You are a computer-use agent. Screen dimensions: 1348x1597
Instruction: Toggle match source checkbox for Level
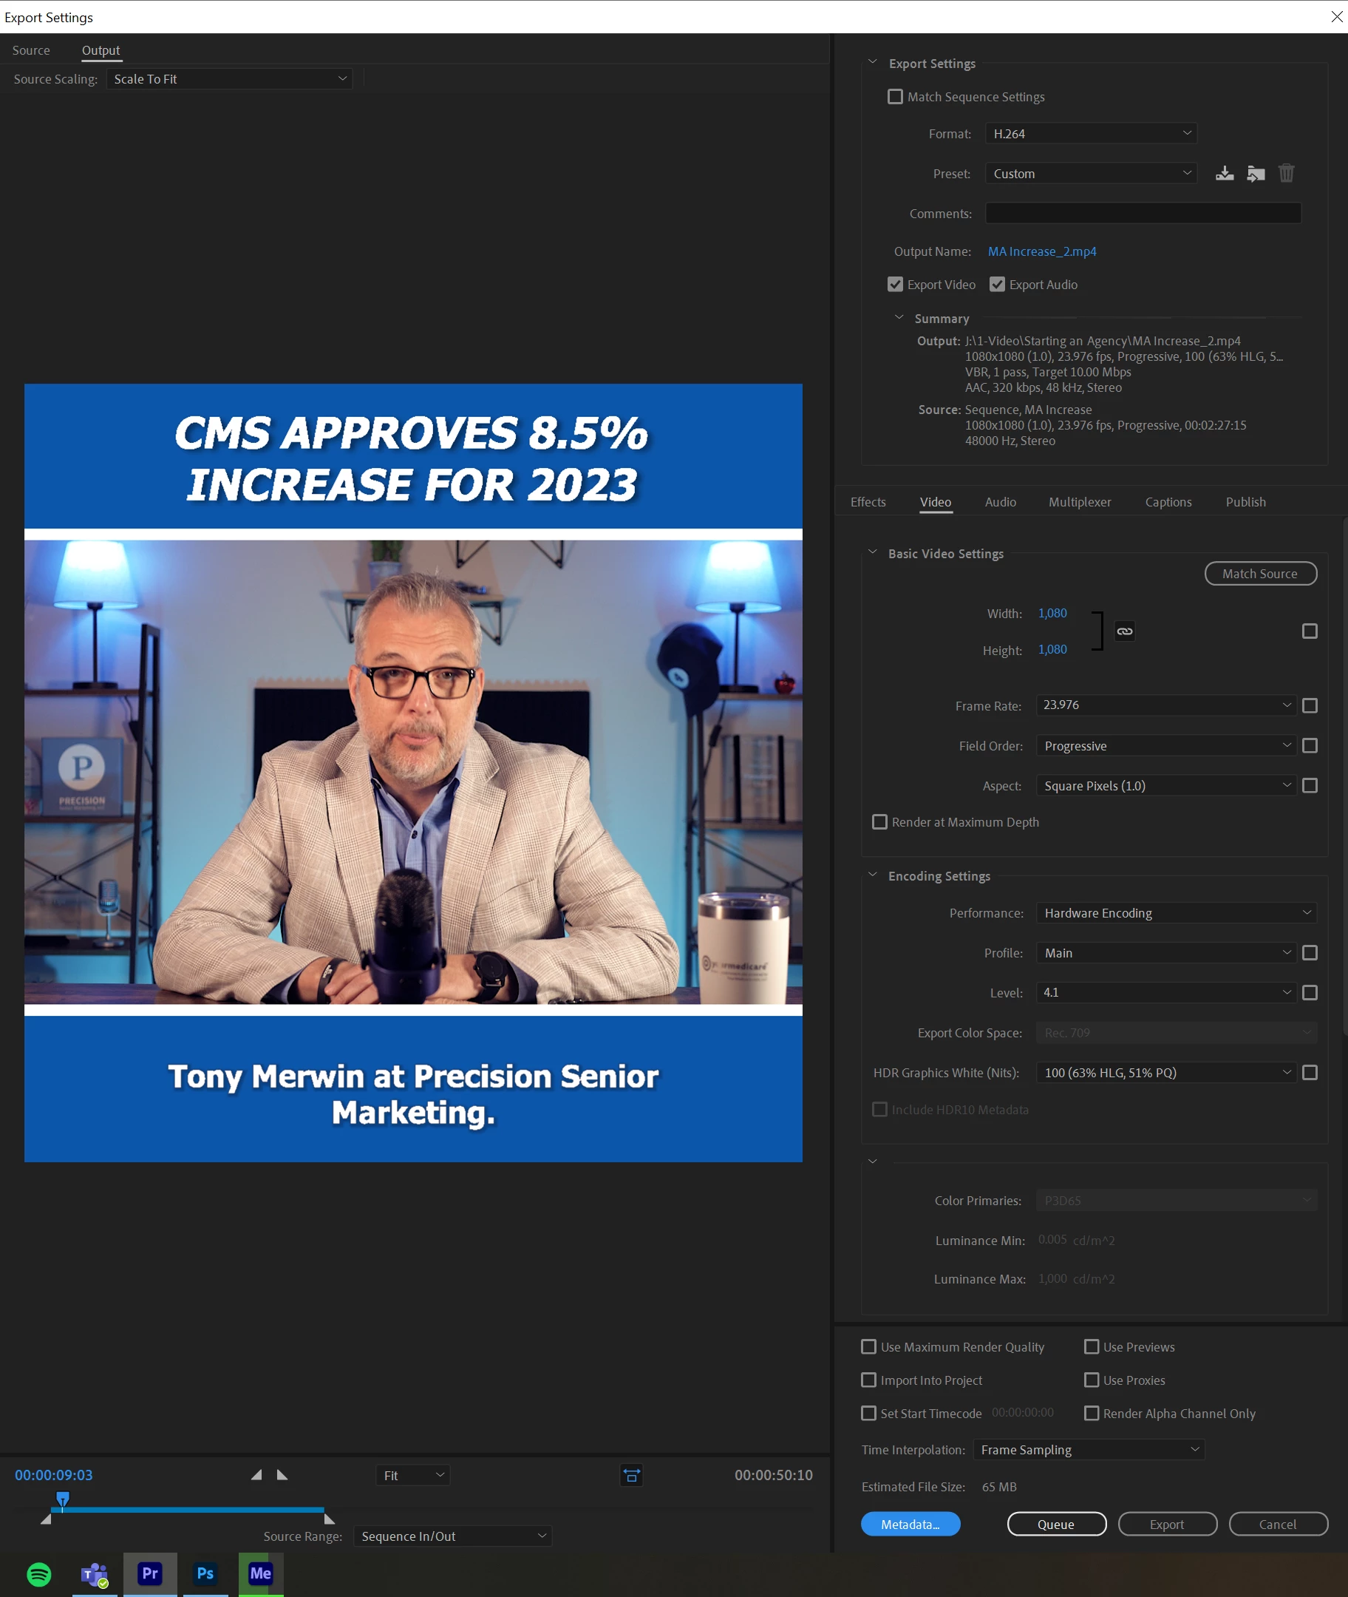1310,992
